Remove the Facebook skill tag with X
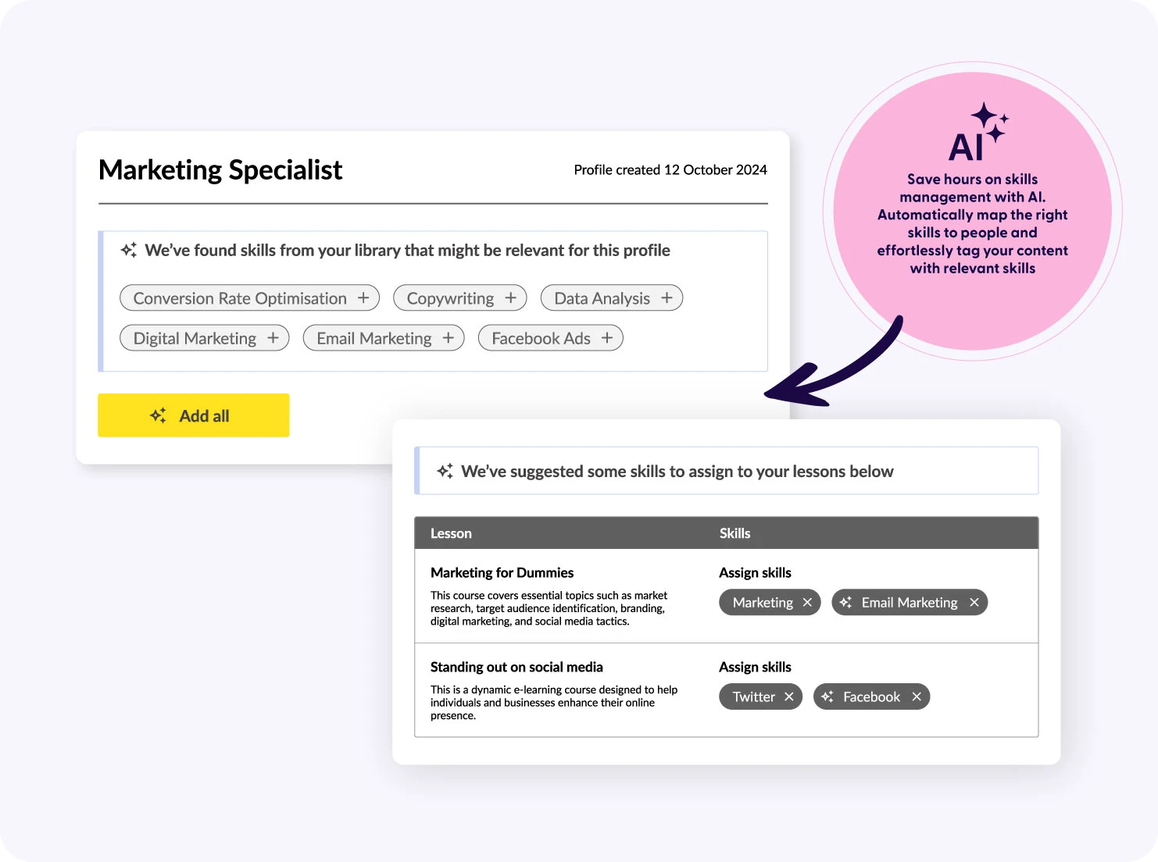The height and width of the screenshot is (862, 1158). pos(917,697)
